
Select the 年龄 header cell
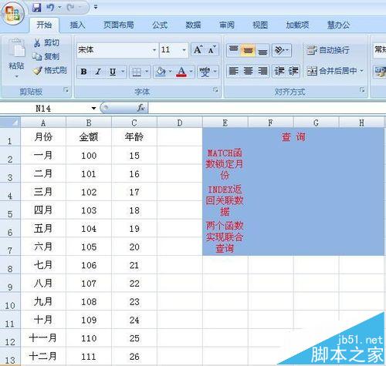134,137
